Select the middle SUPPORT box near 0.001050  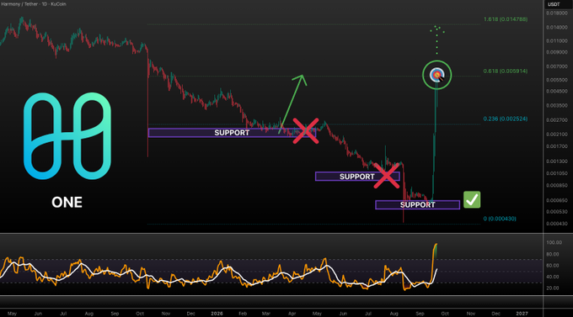click(x=357, y=177)
